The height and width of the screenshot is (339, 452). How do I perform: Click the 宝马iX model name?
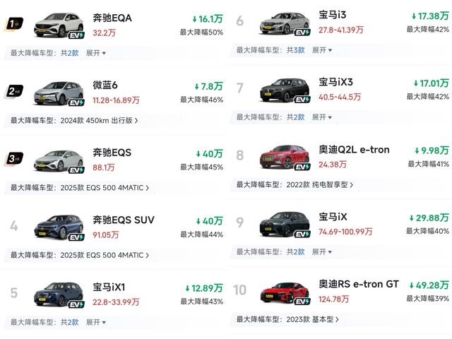click(x=332, y=217)
